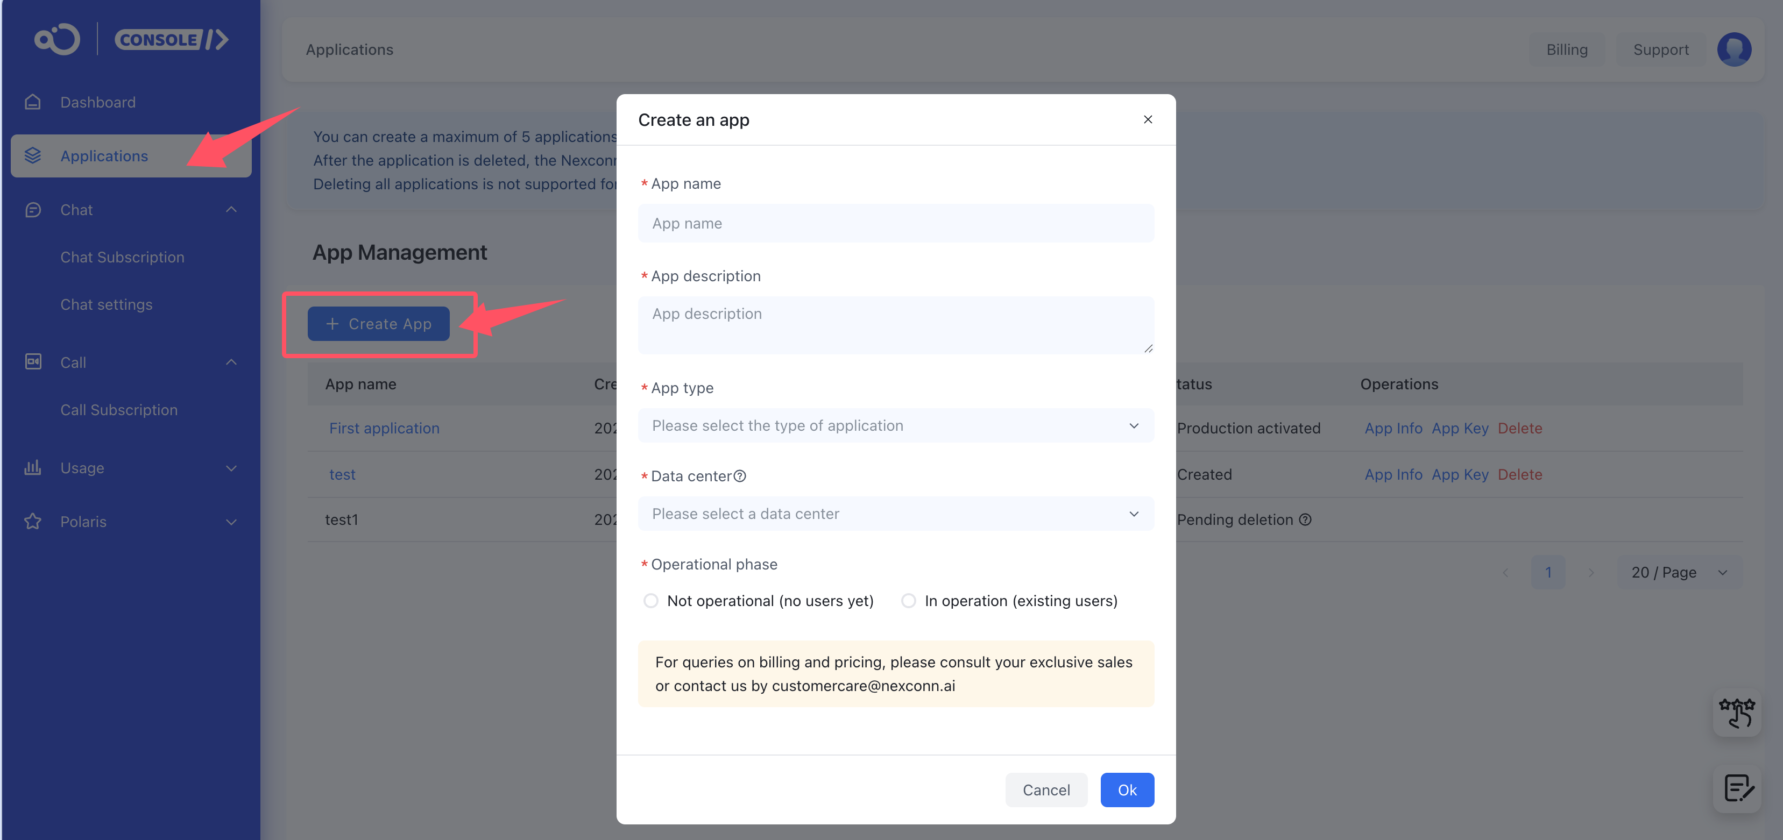Click the star rating floating icon
The width and height of the screenshot is (1783, 840).
1736,713
